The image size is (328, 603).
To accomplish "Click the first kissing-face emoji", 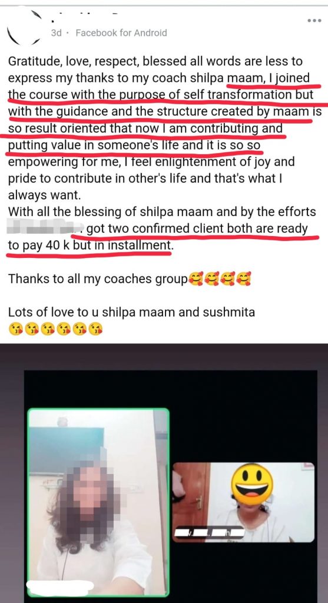I will coord(16,330).
